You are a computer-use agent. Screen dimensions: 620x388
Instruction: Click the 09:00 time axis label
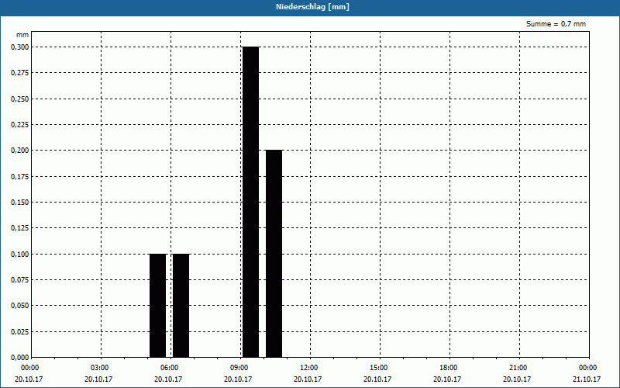click(x=241, y=368)
